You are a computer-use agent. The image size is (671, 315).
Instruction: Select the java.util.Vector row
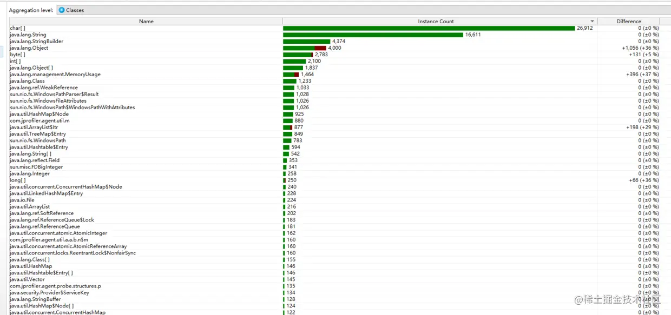point(334,279)
